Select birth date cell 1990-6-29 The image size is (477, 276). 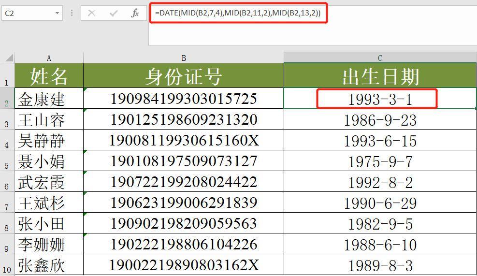point(380,202)
